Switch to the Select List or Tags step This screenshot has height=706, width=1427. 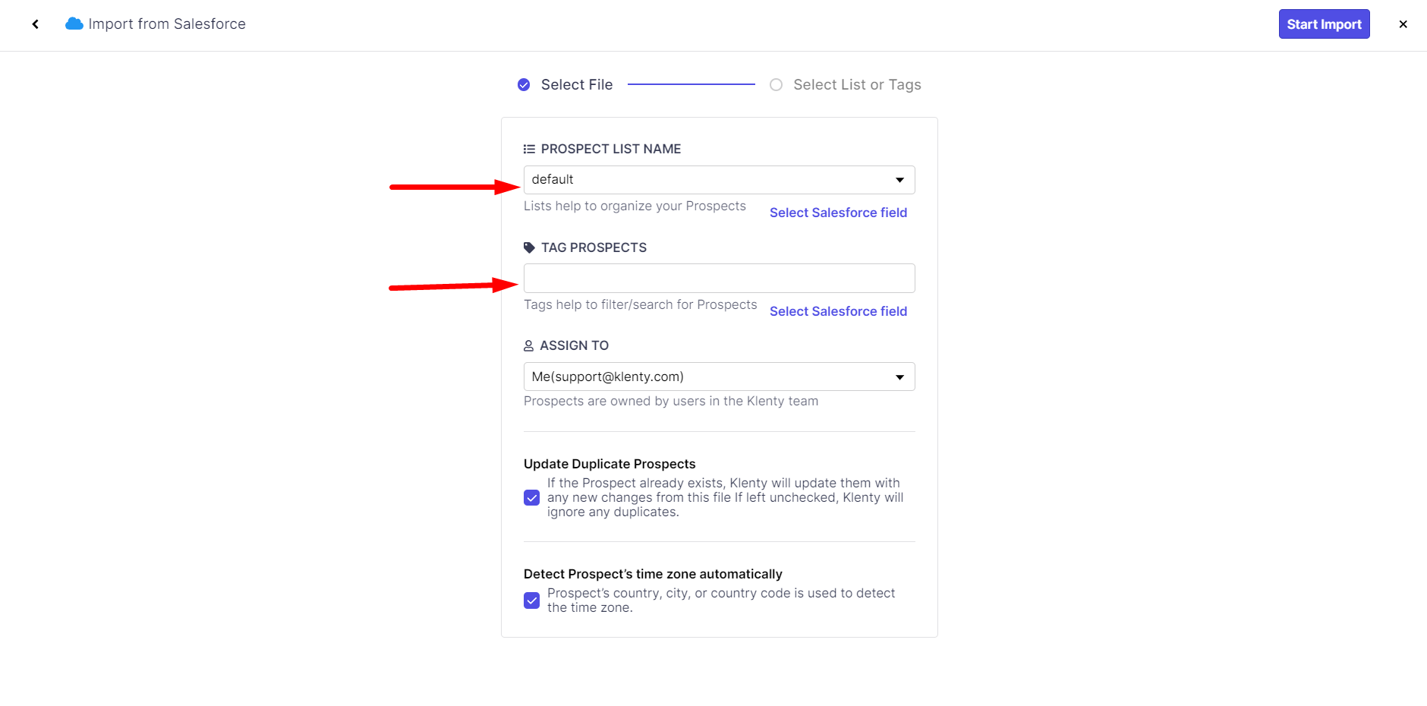click(x=857, y=85)
